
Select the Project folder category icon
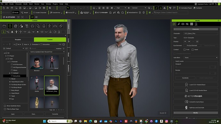pyautogui.click(x=4, y=26)
